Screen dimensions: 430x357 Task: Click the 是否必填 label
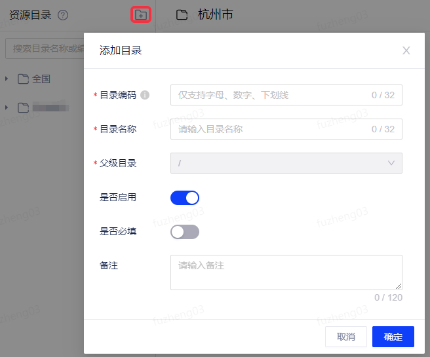point(118,231)
